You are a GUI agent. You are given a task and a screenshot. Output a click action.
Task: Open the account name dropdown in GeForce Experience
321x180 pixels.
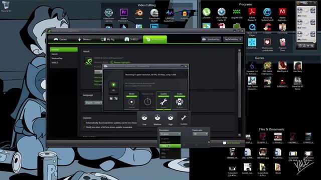point(233,39)
